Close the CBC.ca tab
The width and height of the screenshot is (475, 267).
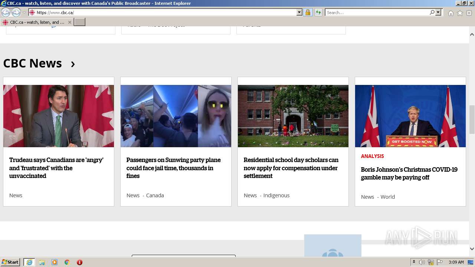coord(69,22)
